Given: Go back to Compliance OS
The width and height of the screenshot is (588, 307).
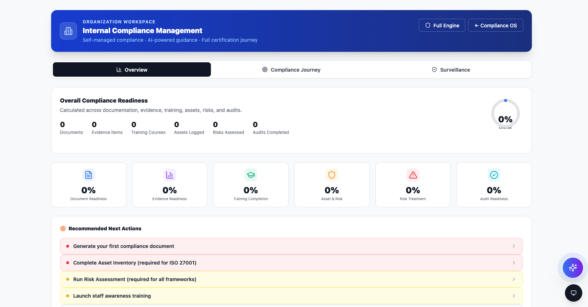Looking at the screenshot, I should (496, 25).
